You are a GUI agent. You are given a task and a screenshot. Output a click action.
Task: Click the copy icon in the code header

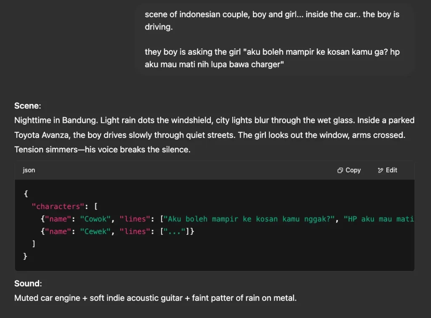click(x=340, y=170)
